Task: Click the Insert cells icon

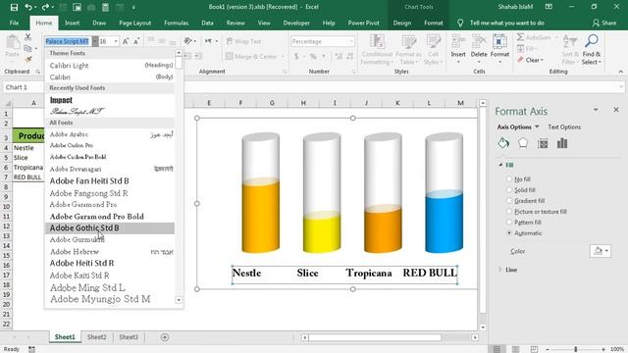Action: pos(458,41)
